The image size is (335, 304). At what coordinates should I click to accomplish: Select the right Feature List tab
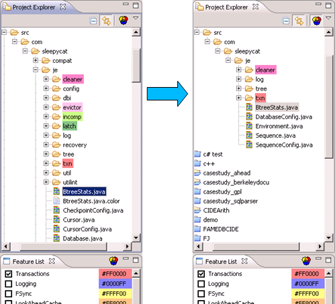coord(222,261)
